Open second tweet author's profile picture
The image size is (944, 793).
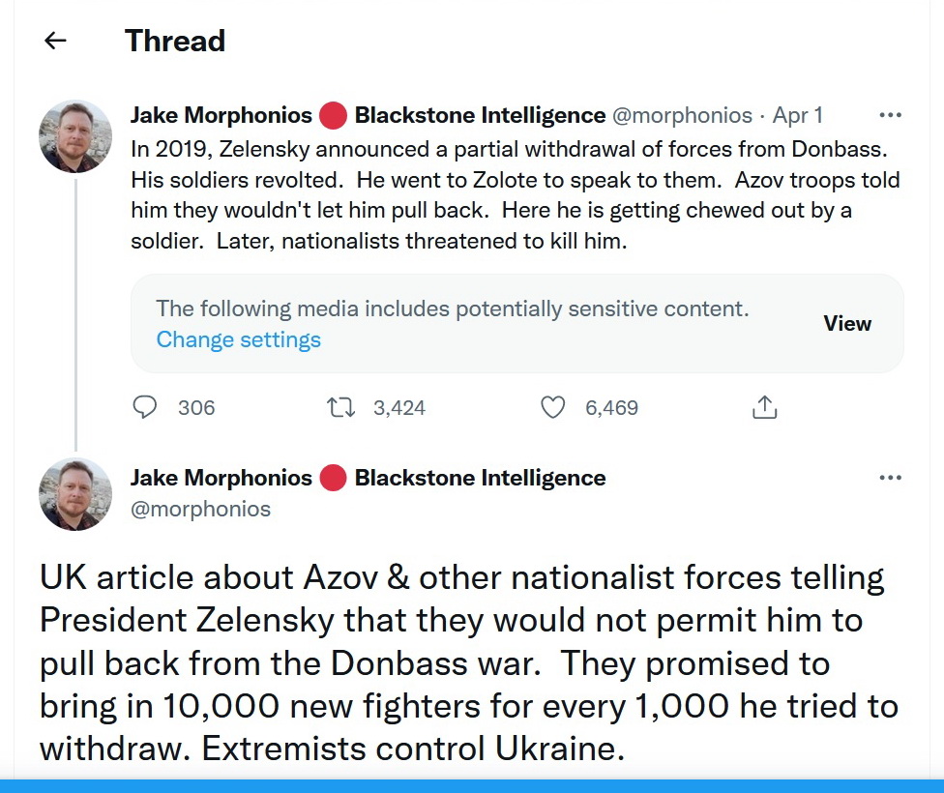[75, 494]
